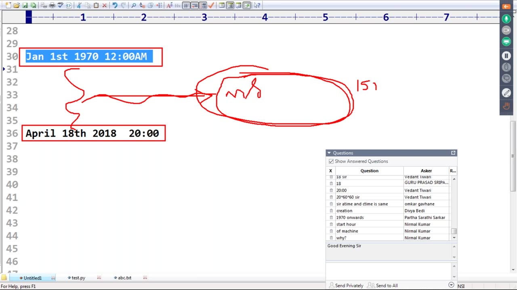
Task: Open the answer options dropdown circle
Action: tap(451, 285)
